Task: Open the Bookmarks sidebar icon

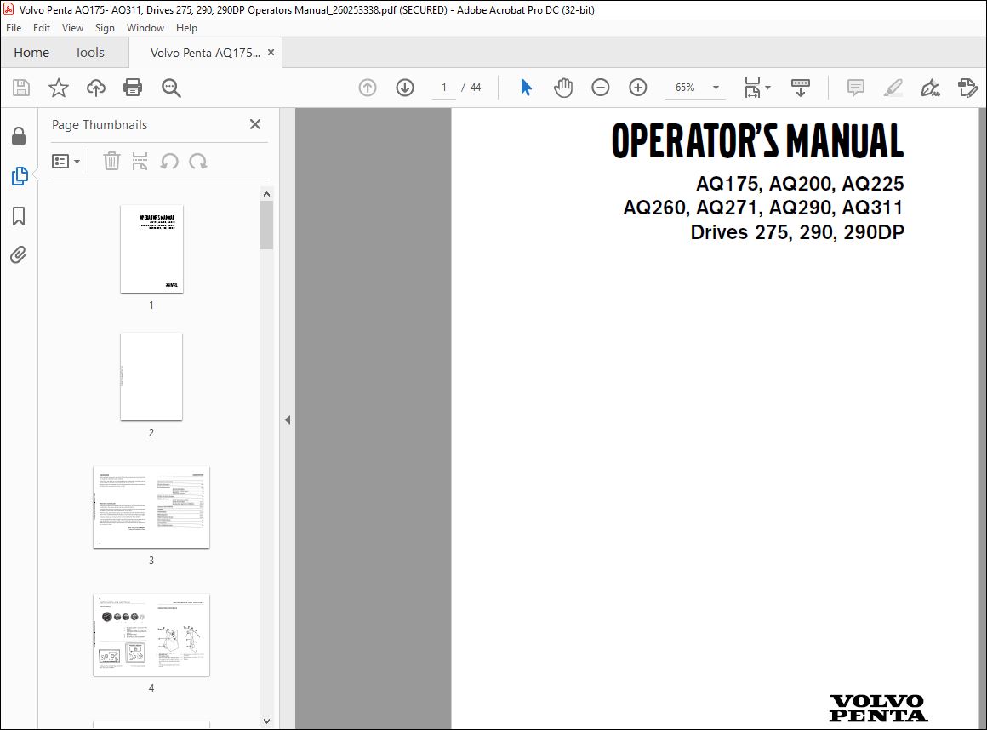Action: pos(19,216)
